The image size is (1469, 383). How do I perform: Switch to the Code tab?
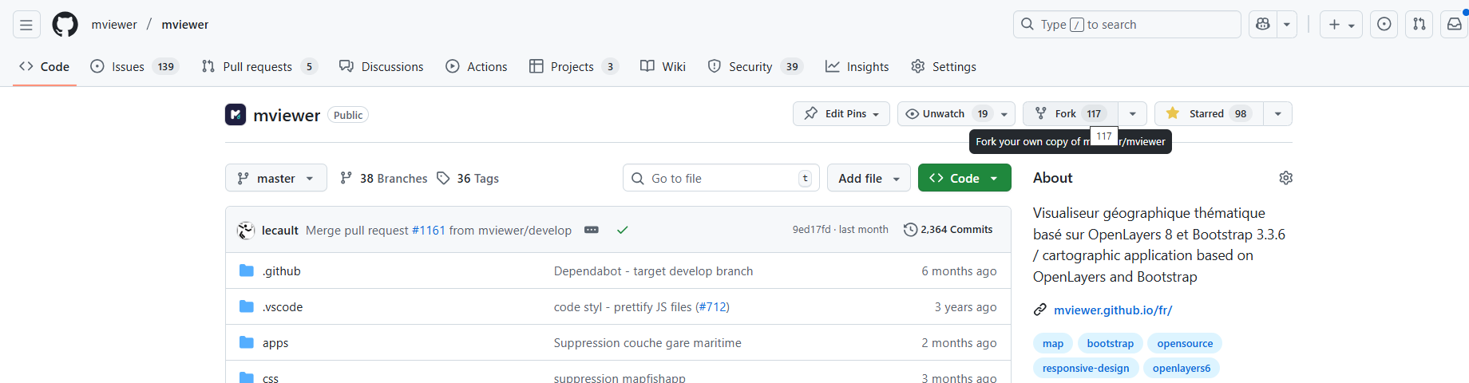click(45, 67)
